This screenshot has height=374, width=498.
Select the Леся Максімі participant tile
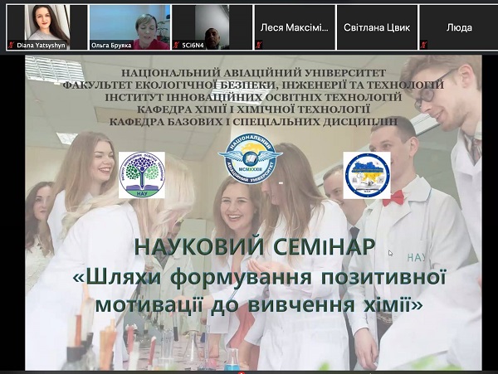click(294, 27)
